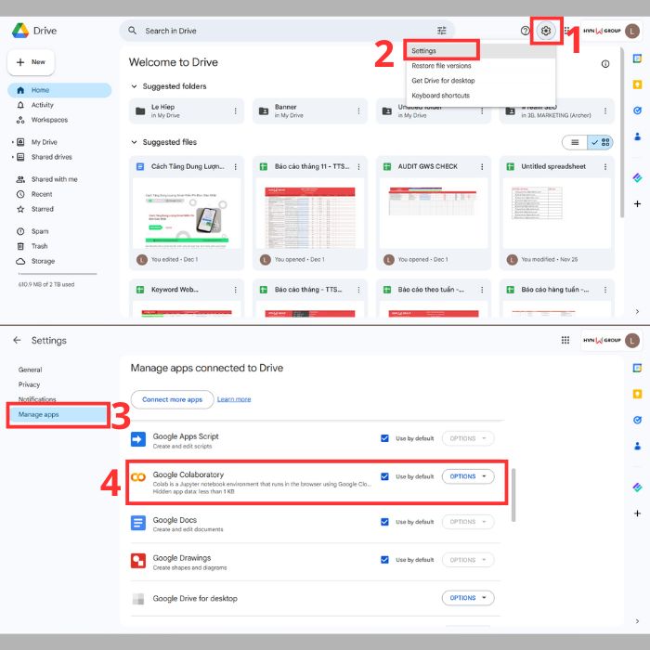
Task: Open OPTIONS dropdown for Google Drive for desktop
Action: [468, 598]
